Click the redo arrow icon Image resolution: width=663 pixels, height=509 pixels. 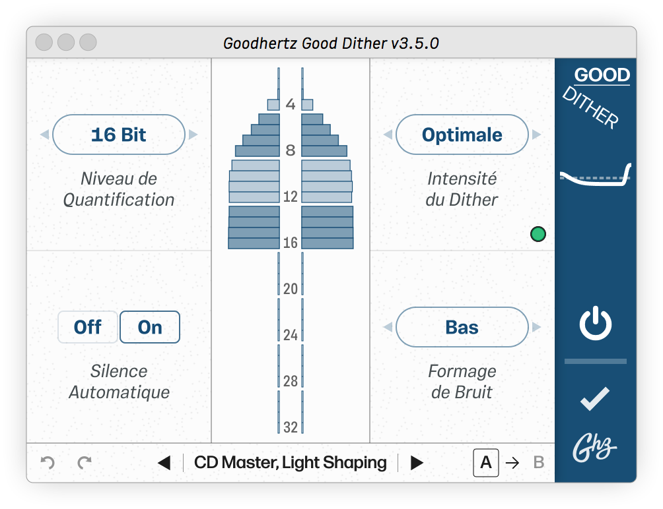point(85,463)
